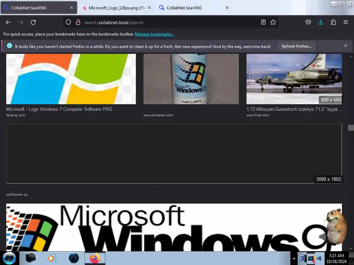Viewport: 354px width, 265px height.
Task: Click the Refresh Firefox button
Action: point(296,46)
